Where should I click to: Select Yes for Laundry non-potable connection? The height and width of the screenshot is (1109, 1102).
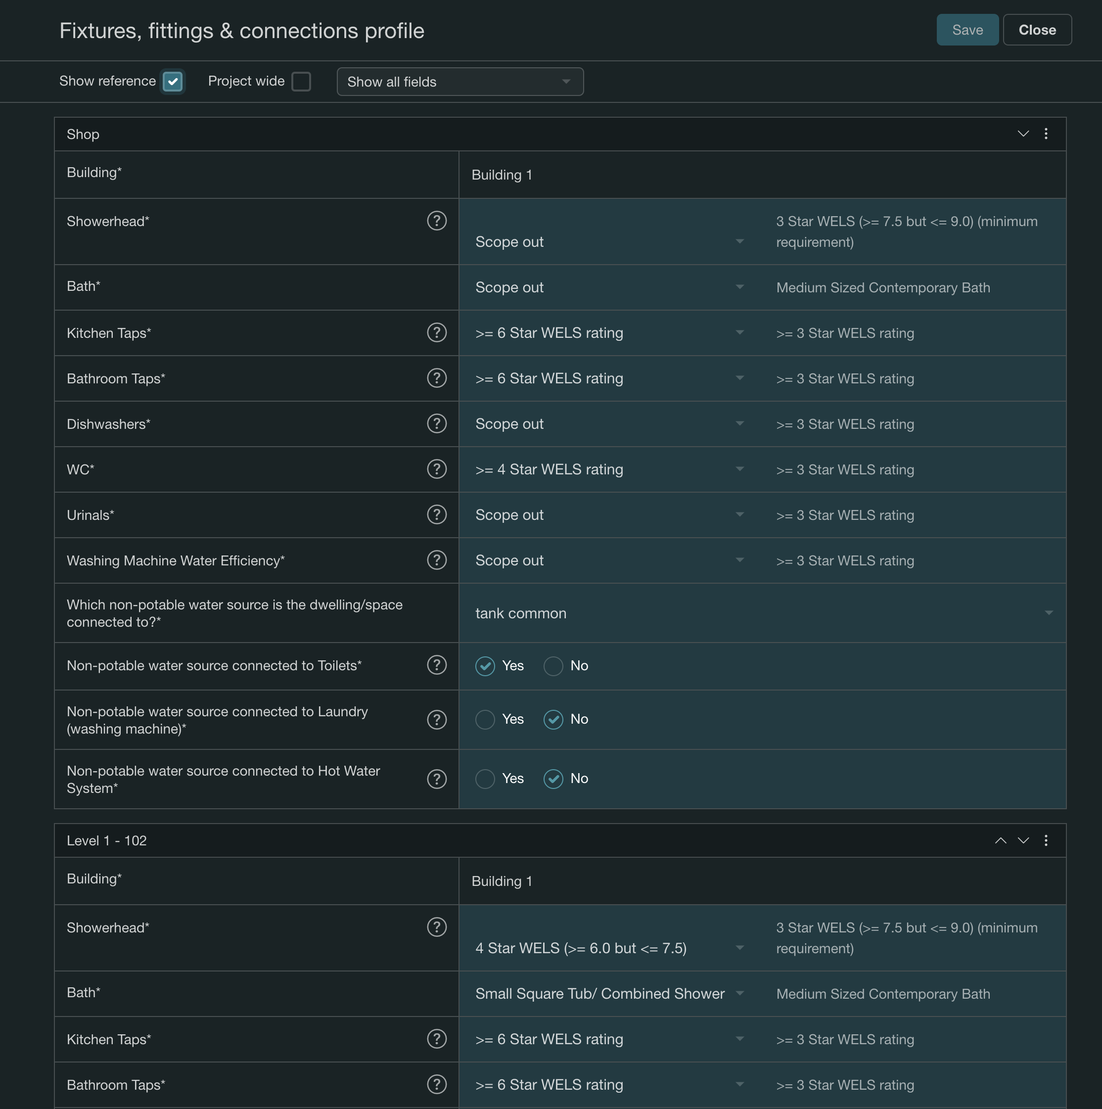click(485, 719)
